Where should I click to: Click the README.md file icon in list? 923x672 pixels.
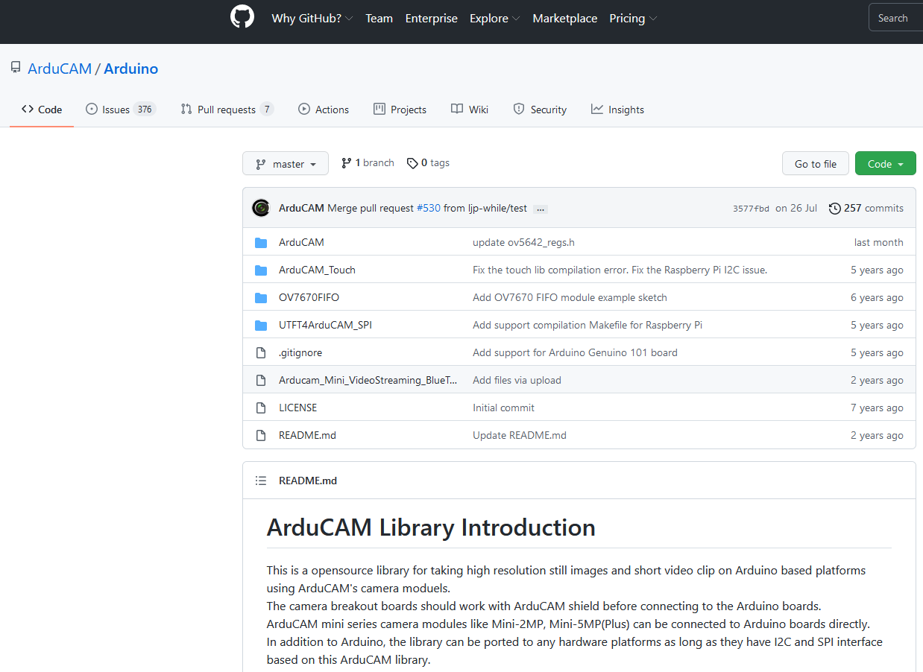(261, 436)
